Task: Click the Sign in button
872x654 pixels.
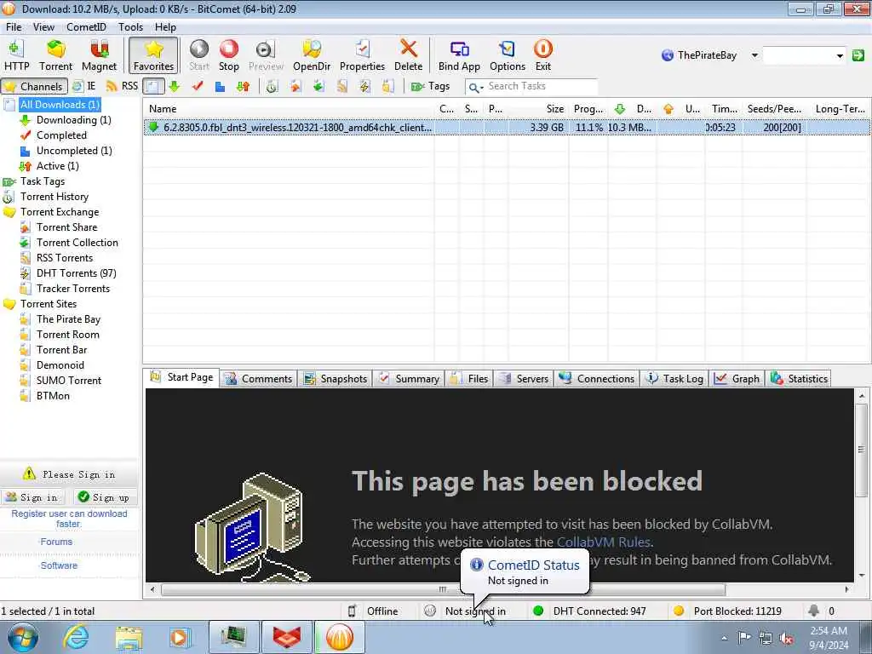Action: coord(32,497)
